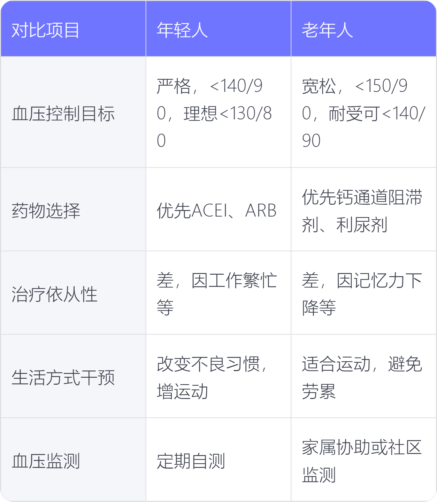Select the 老年人 column header
Screen dimensions: 437x502
(x=363, y=29)
